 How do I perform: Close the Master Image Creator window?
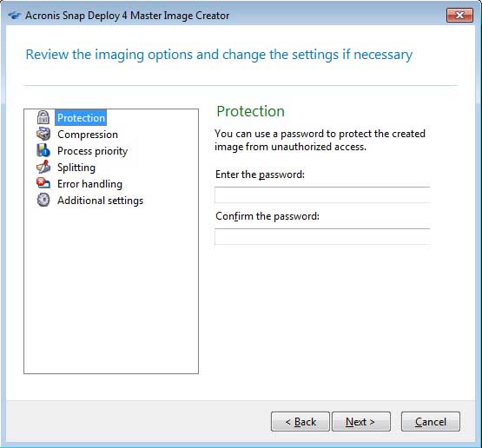[459, 15]
